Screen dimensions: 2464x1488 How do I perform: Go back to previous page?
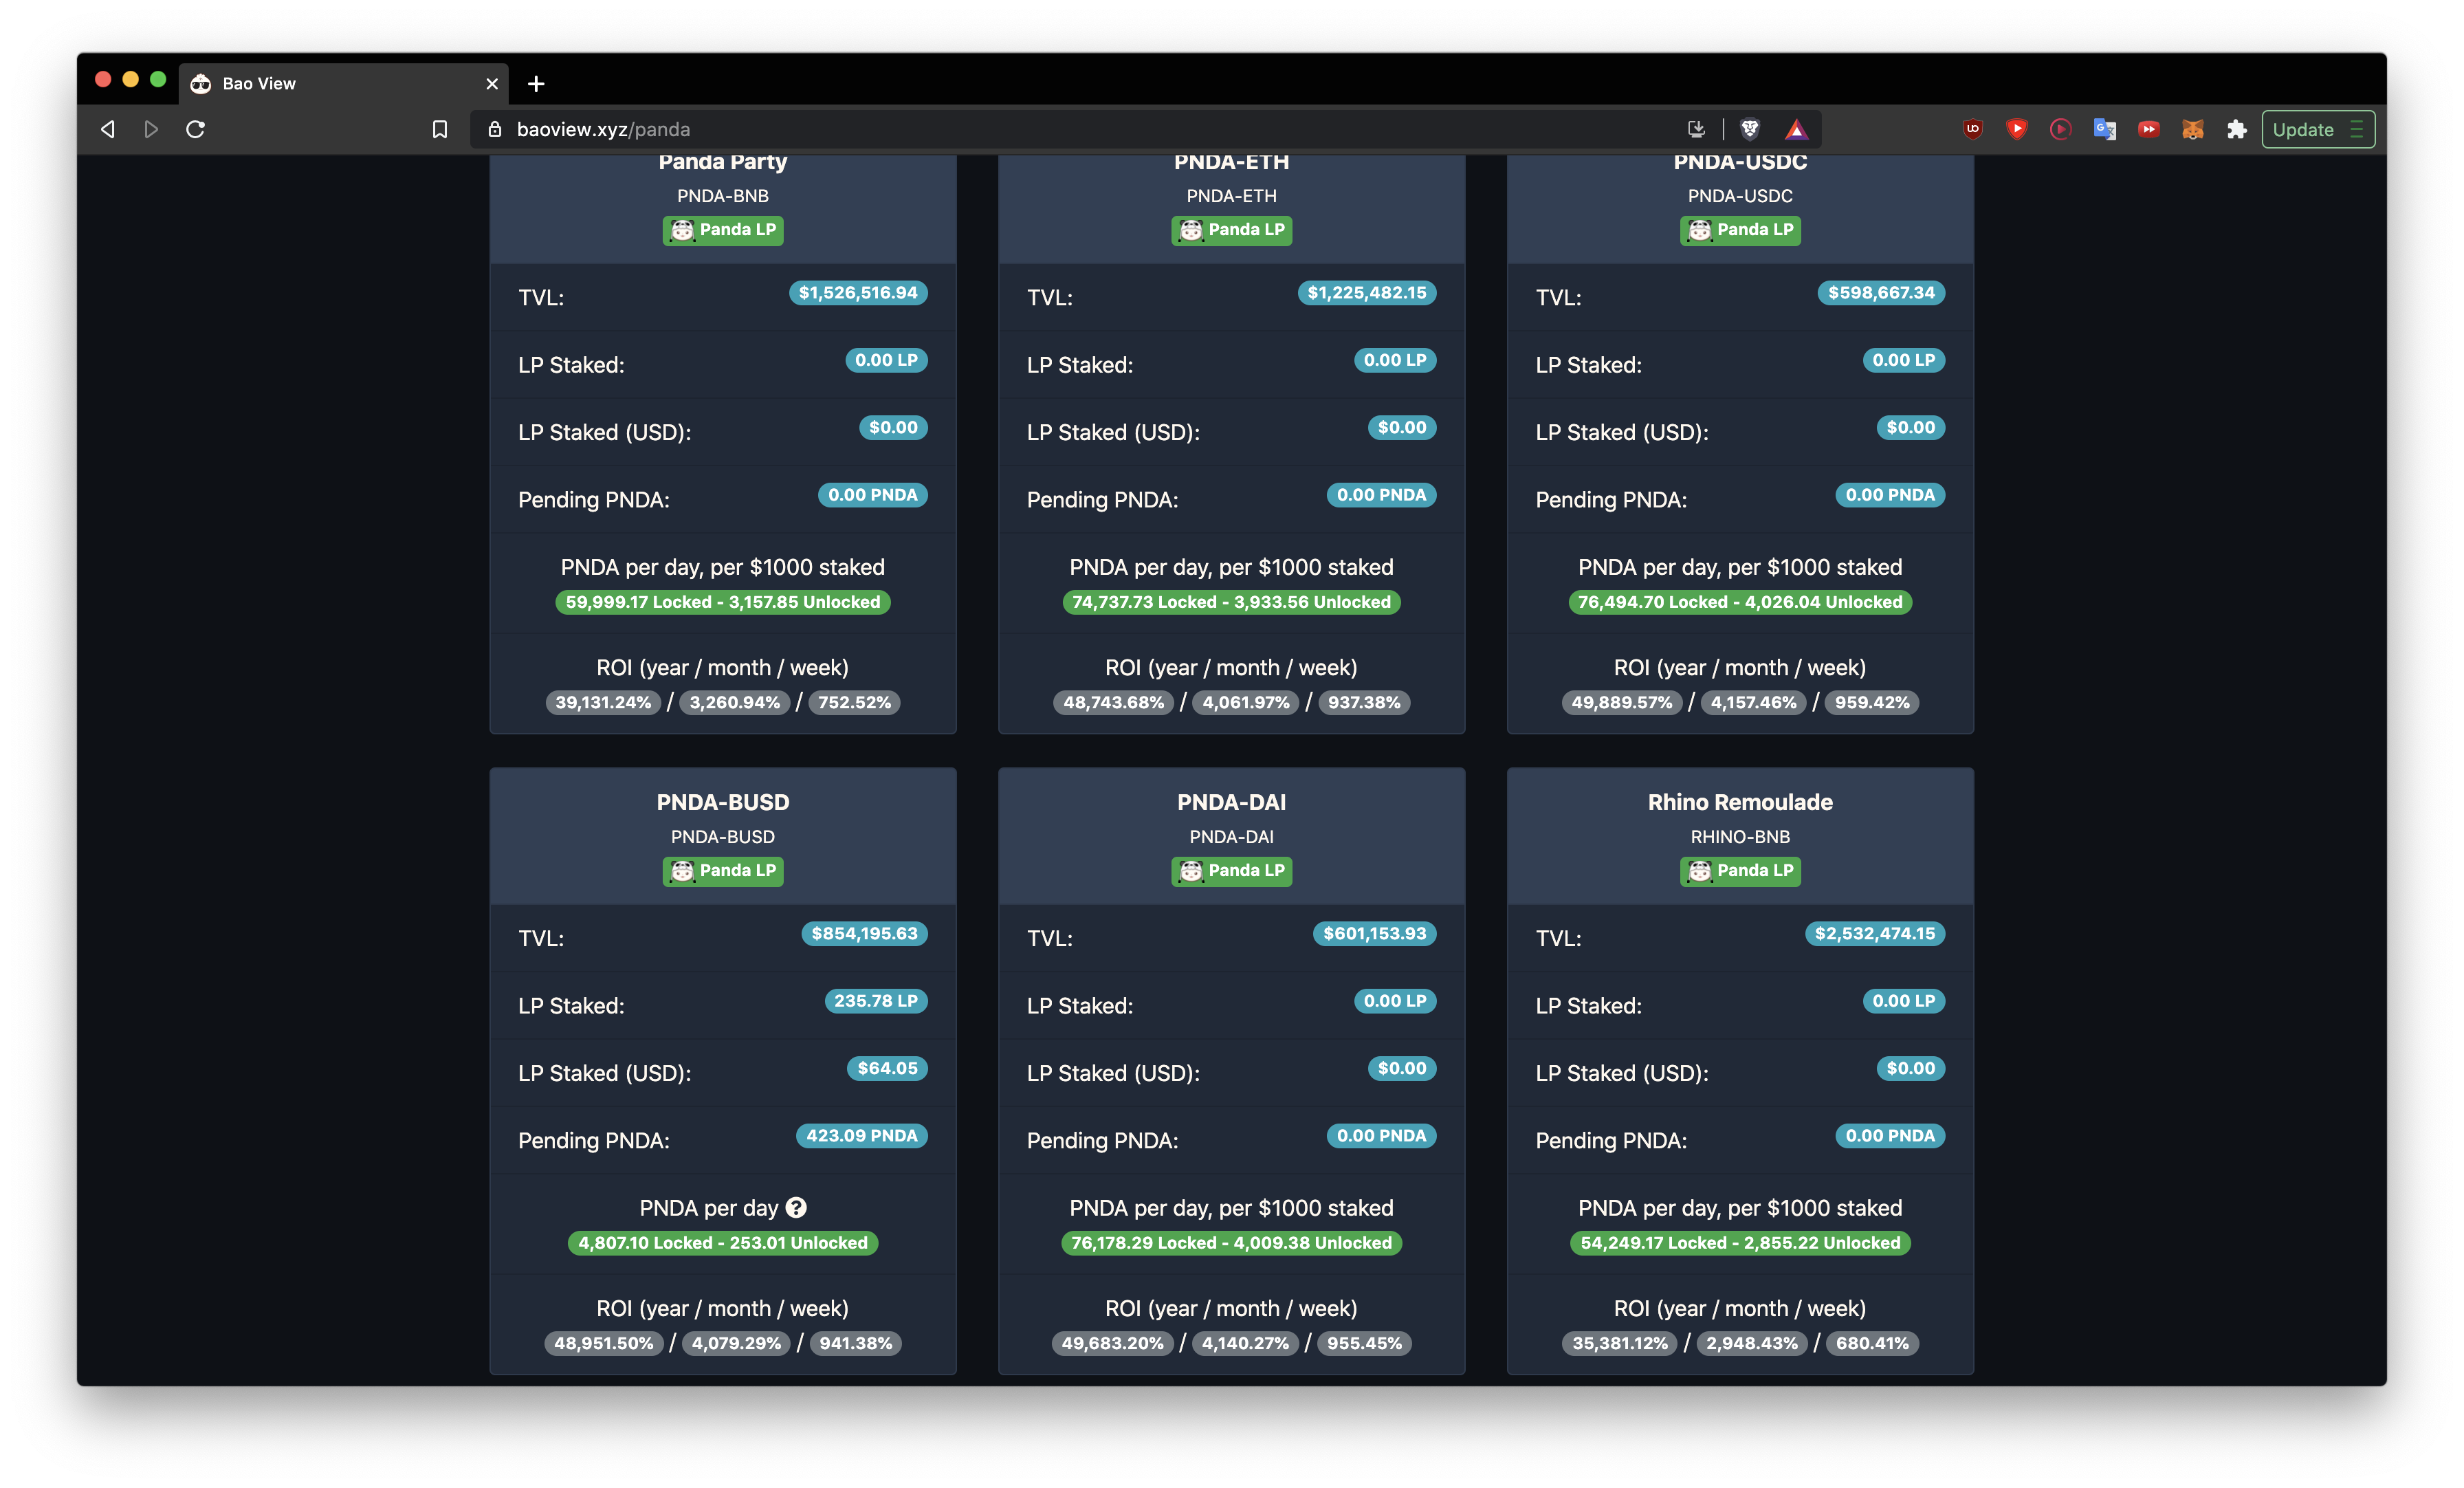[108, 129]
